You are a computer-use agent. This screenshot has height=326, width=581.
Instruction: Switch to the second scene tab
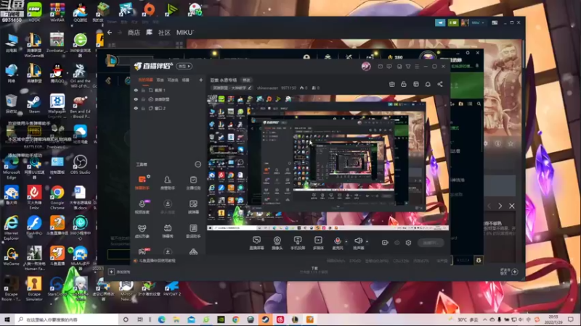click(160, 80)
